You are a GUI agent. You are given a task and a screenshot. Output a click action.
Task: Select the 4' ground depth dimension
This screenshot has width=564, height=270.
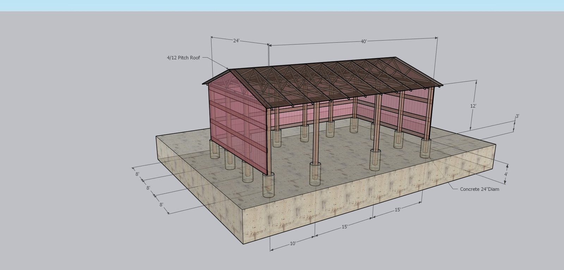[x=506, y=174]
